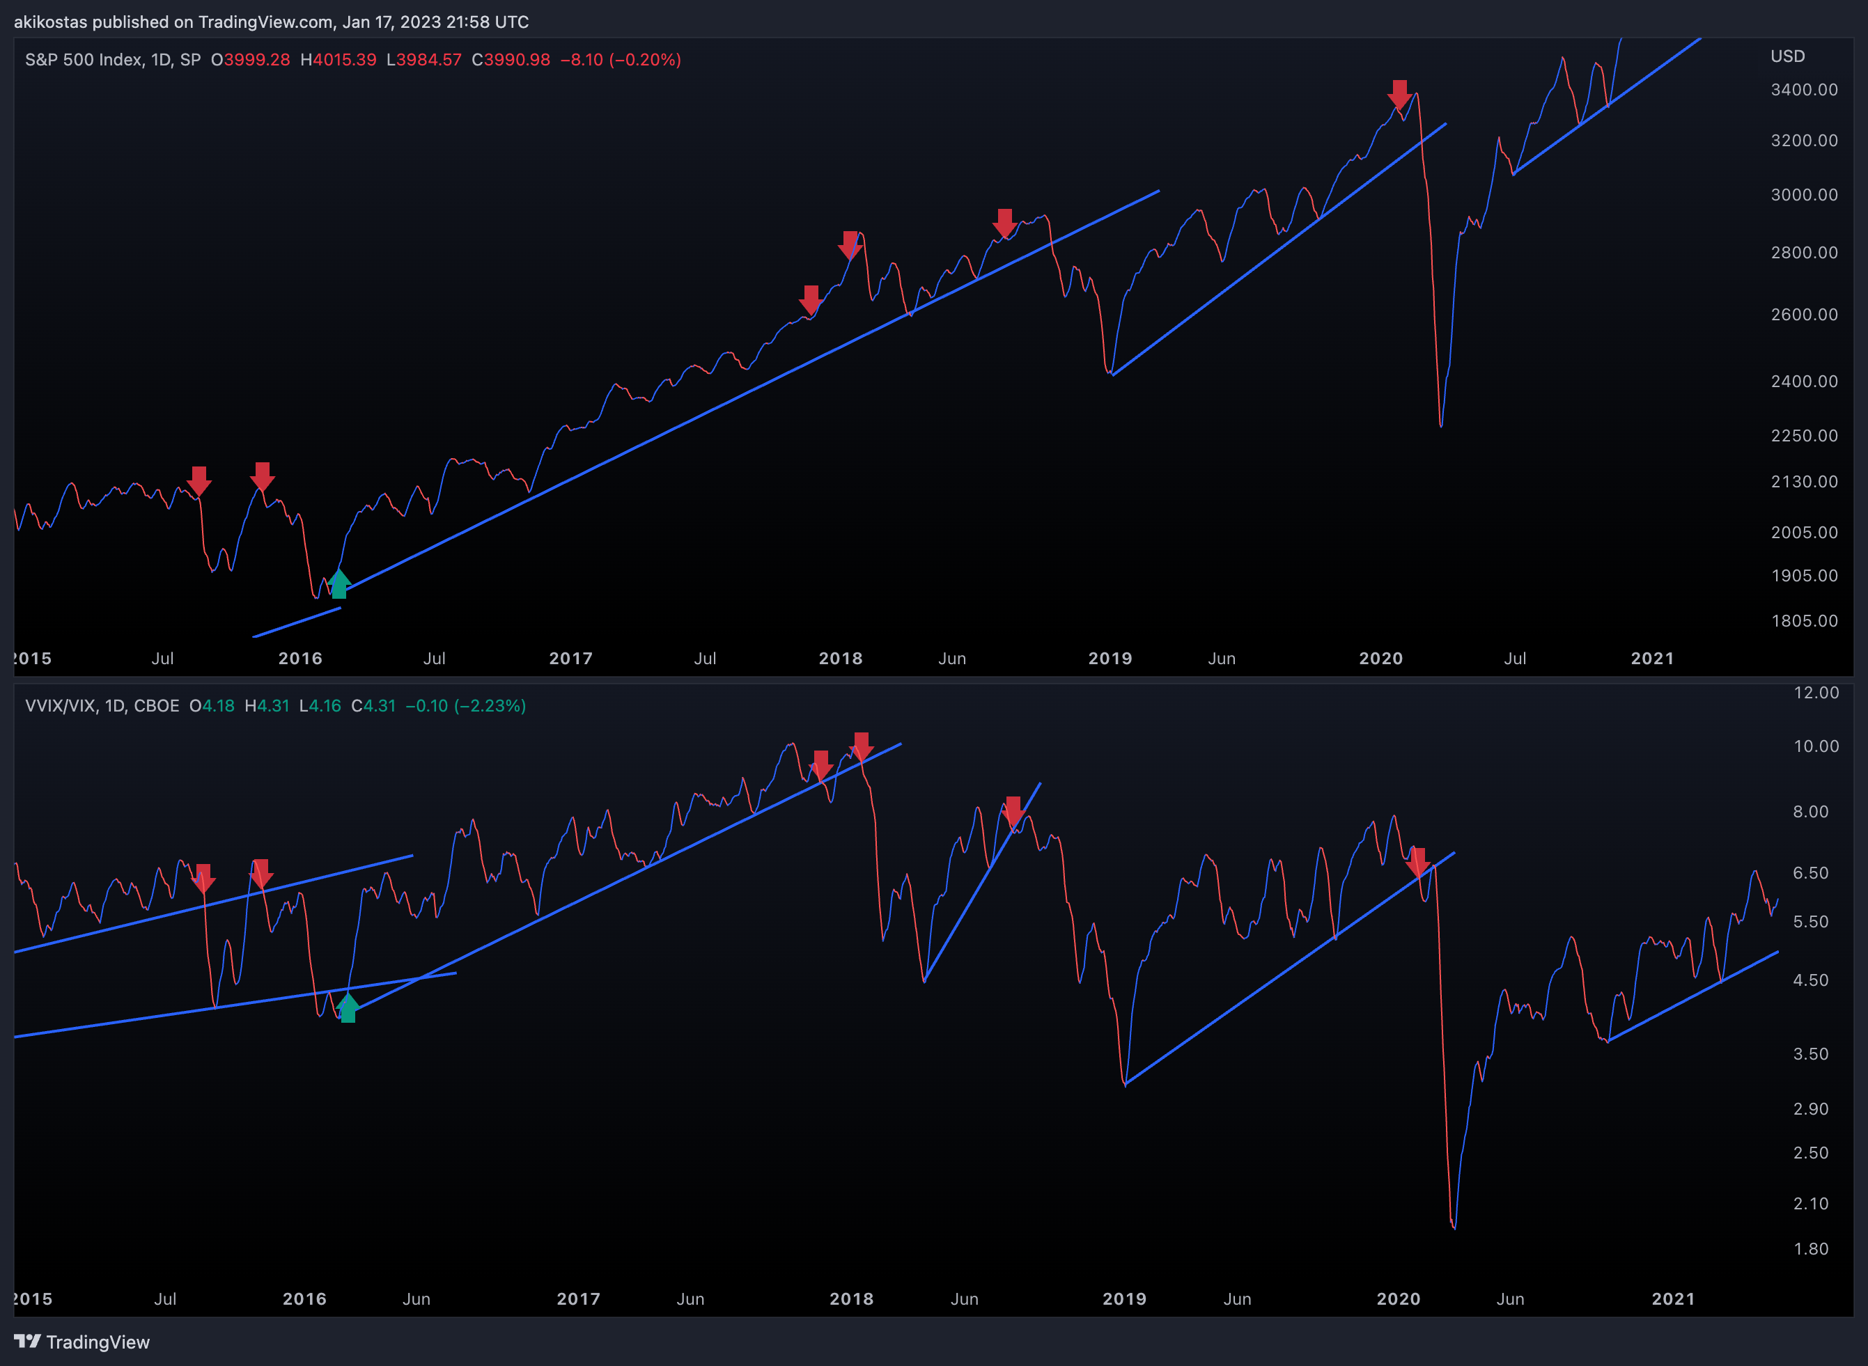Select the high value H4015.39
Screen dimensions: 1868x1366
click(338, 60)
